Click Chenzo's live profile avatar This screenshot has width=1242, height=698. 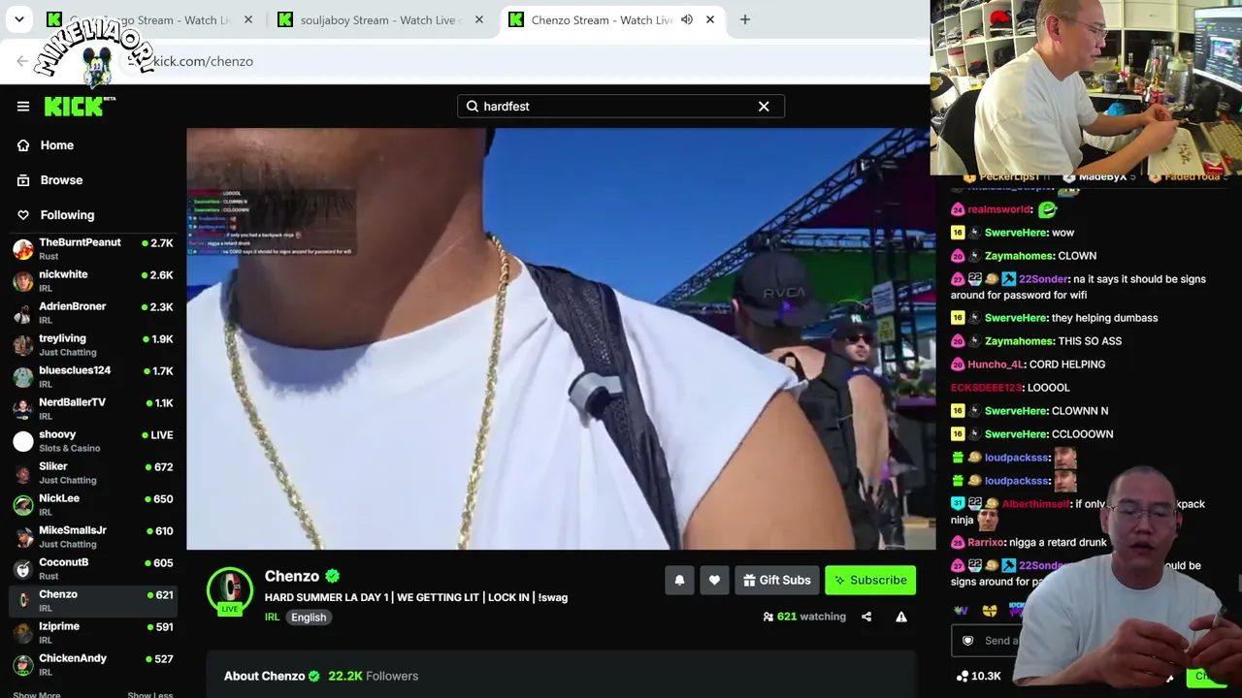click(230, 590)
